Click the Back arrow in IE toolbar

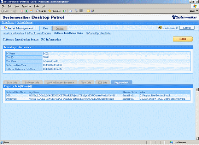click(5, 11)
